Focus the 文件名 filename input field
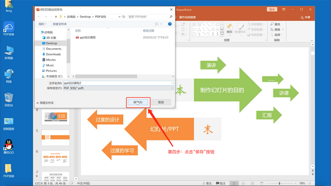 (117, 83)
